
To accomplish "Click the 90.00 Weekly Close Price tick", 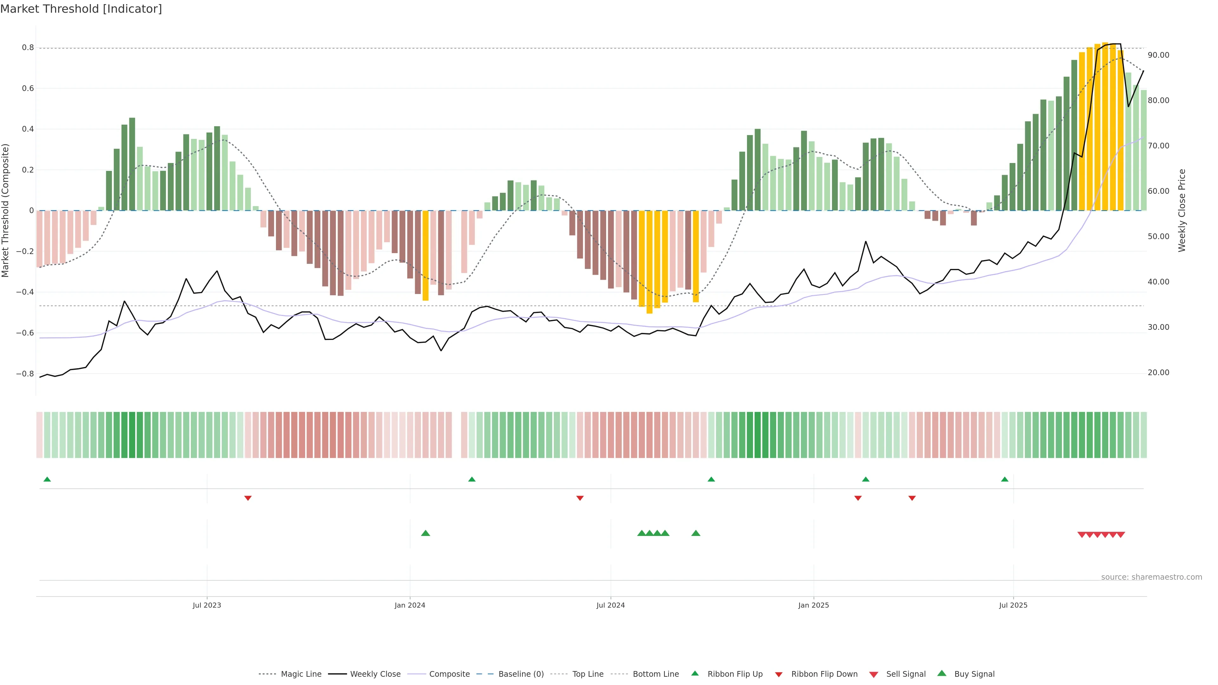I will (1158, 55).
